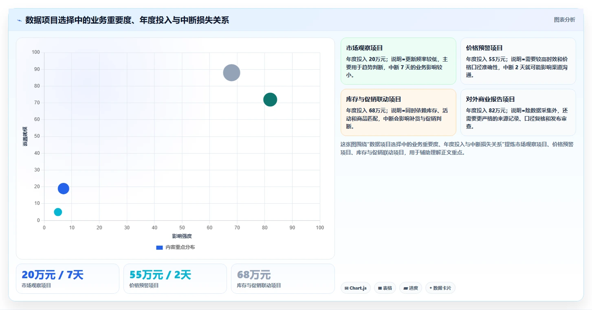
Task: Click the 进度 tag chip
Action: click(411, 288)
